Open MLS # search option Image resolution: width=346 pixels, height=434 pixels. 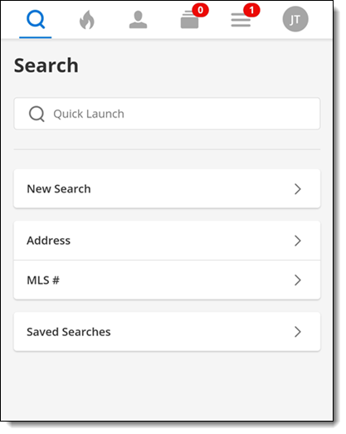coord(167,280)
